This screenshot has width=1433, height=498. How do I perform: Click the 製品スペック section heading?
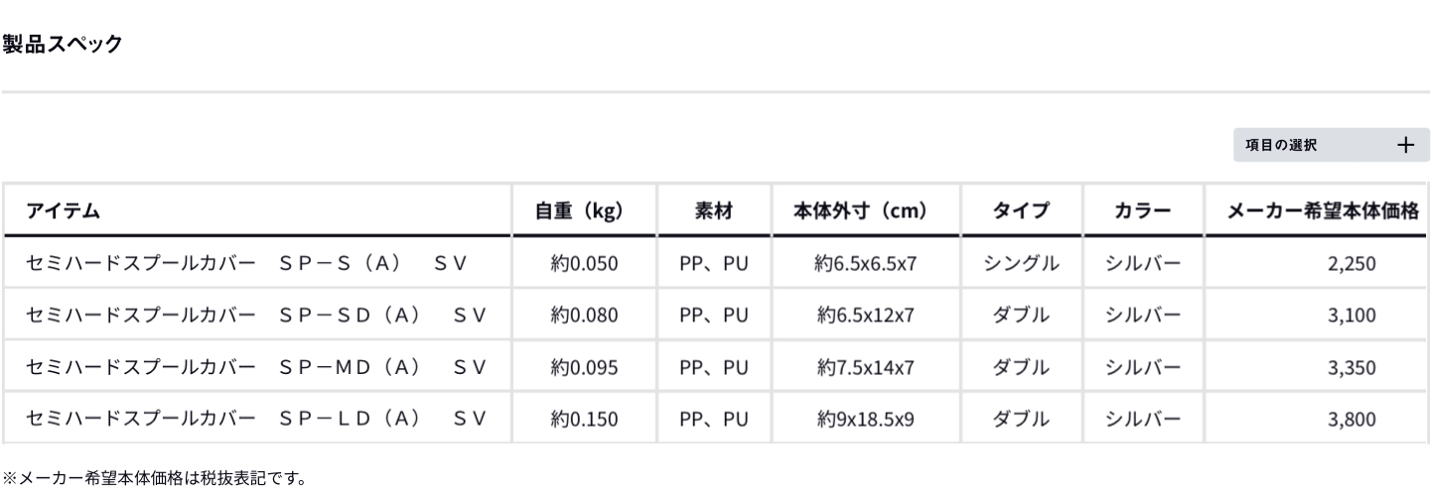tap(63, 44)
